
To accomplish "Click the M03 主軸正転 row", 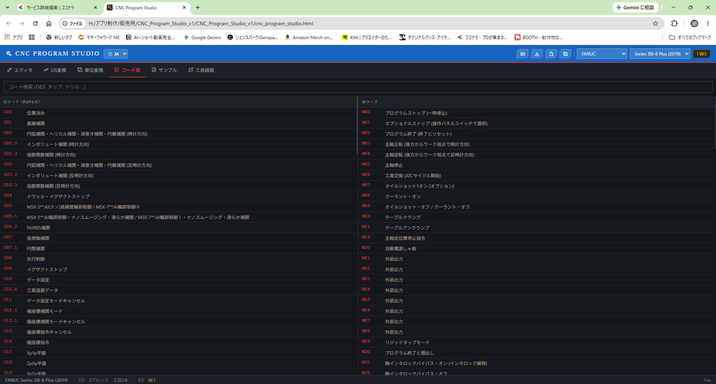I will [x=537, y=144].
